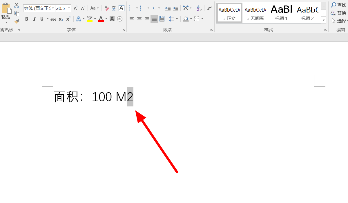Apply yellow text highlight color
348x203 pixels.
click(x=90, y=19)
